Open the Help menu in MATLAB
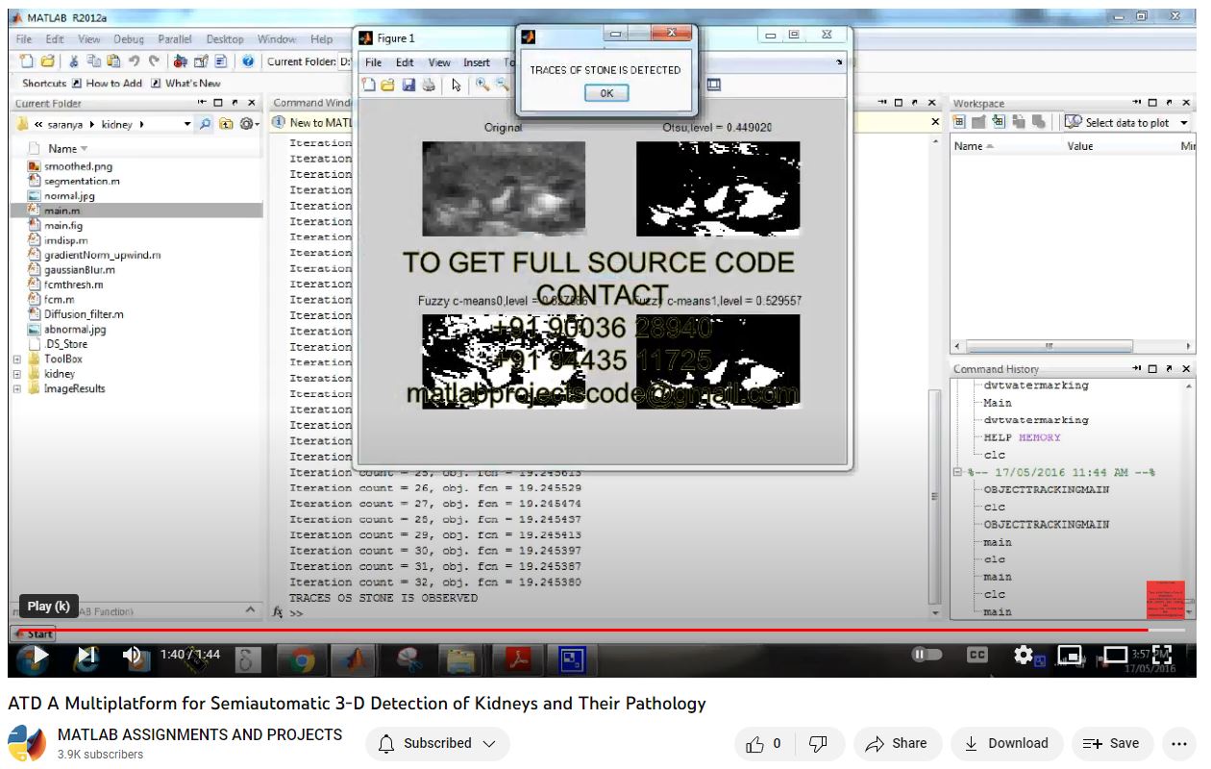The height and width of the screenshot is (769, 1211). [321, 39]
